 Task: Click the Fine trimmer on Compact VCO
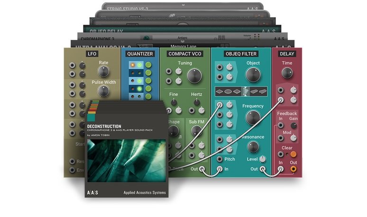(x=174, y=102)
